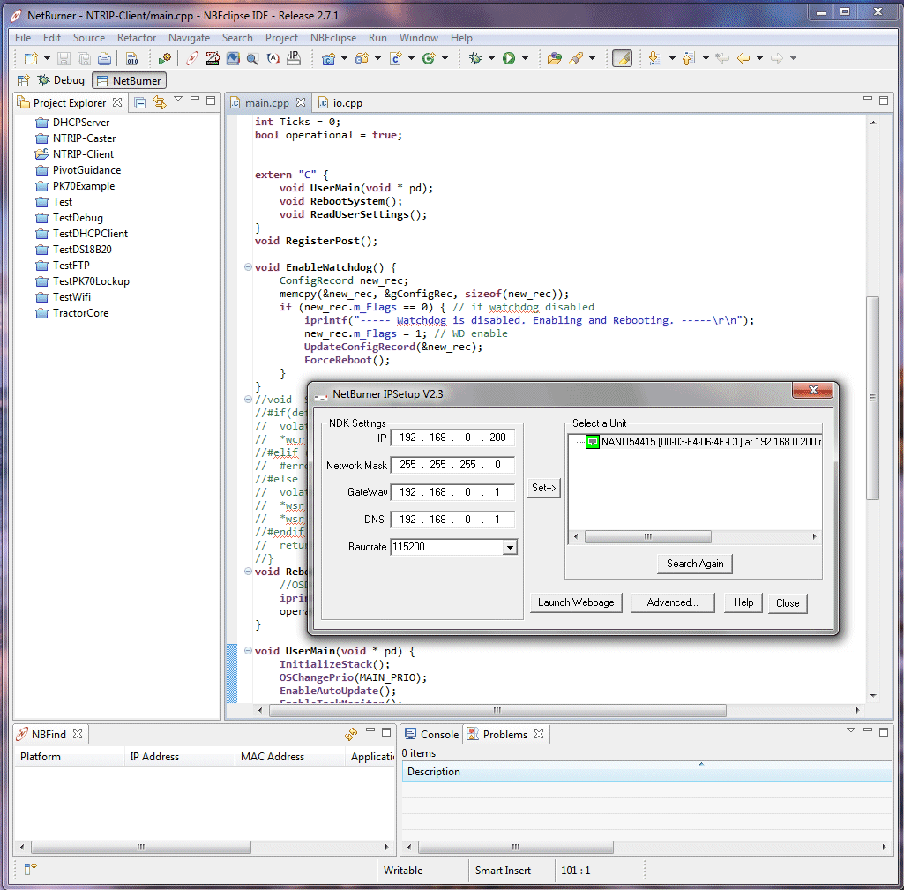904x890 pixels.
Task: Open dropdown arrow beside Run icon
Action: 526,58
